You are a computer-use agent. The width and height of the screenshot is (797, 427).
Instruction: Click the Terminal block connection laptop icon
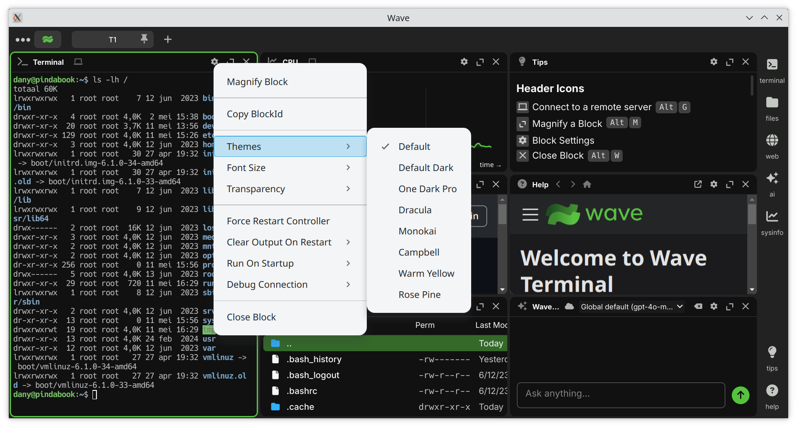[78, 62]
